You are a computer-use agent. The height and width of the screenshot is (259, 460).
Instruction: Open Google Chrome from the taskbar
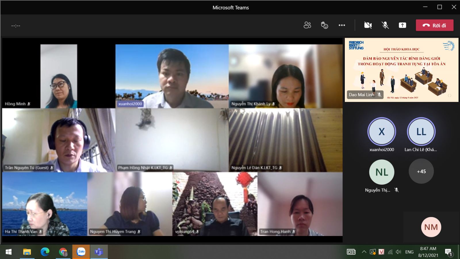pos(63,252)
